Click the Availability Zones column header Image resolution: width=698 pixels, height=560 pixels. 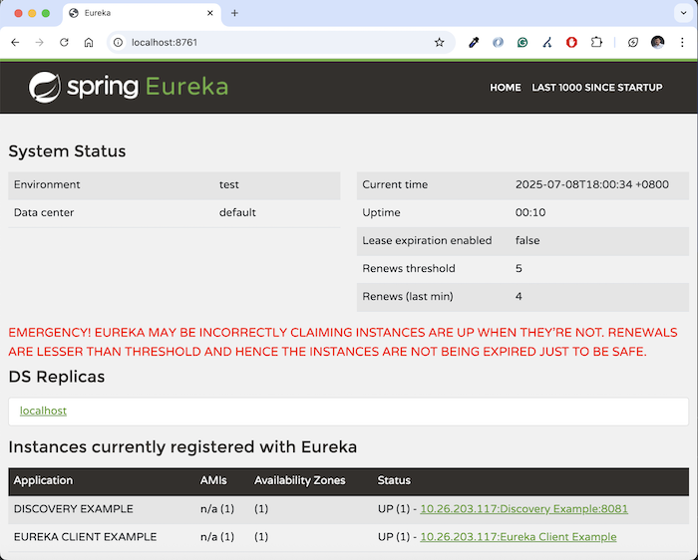coord(299,480)
